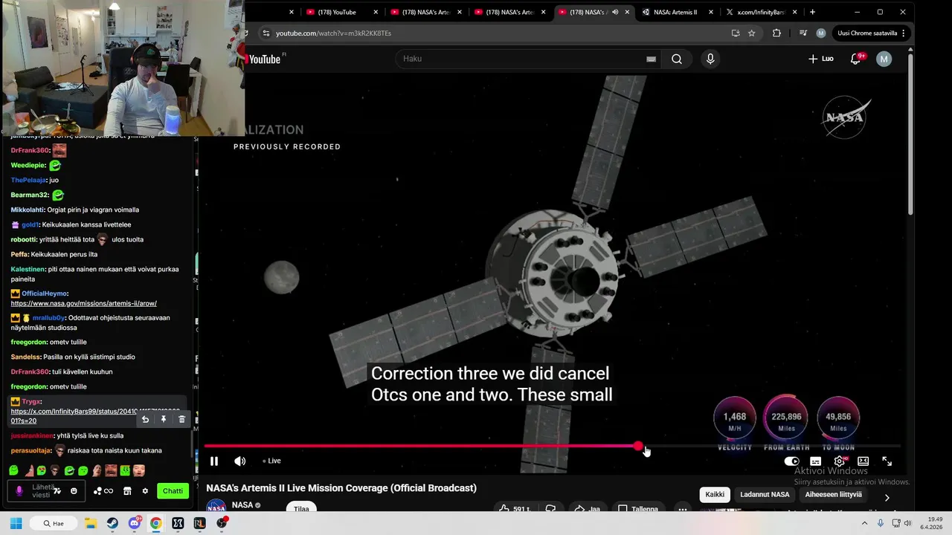Start voice search with microphone icon
Screen dimensions: 952x535
710,59
